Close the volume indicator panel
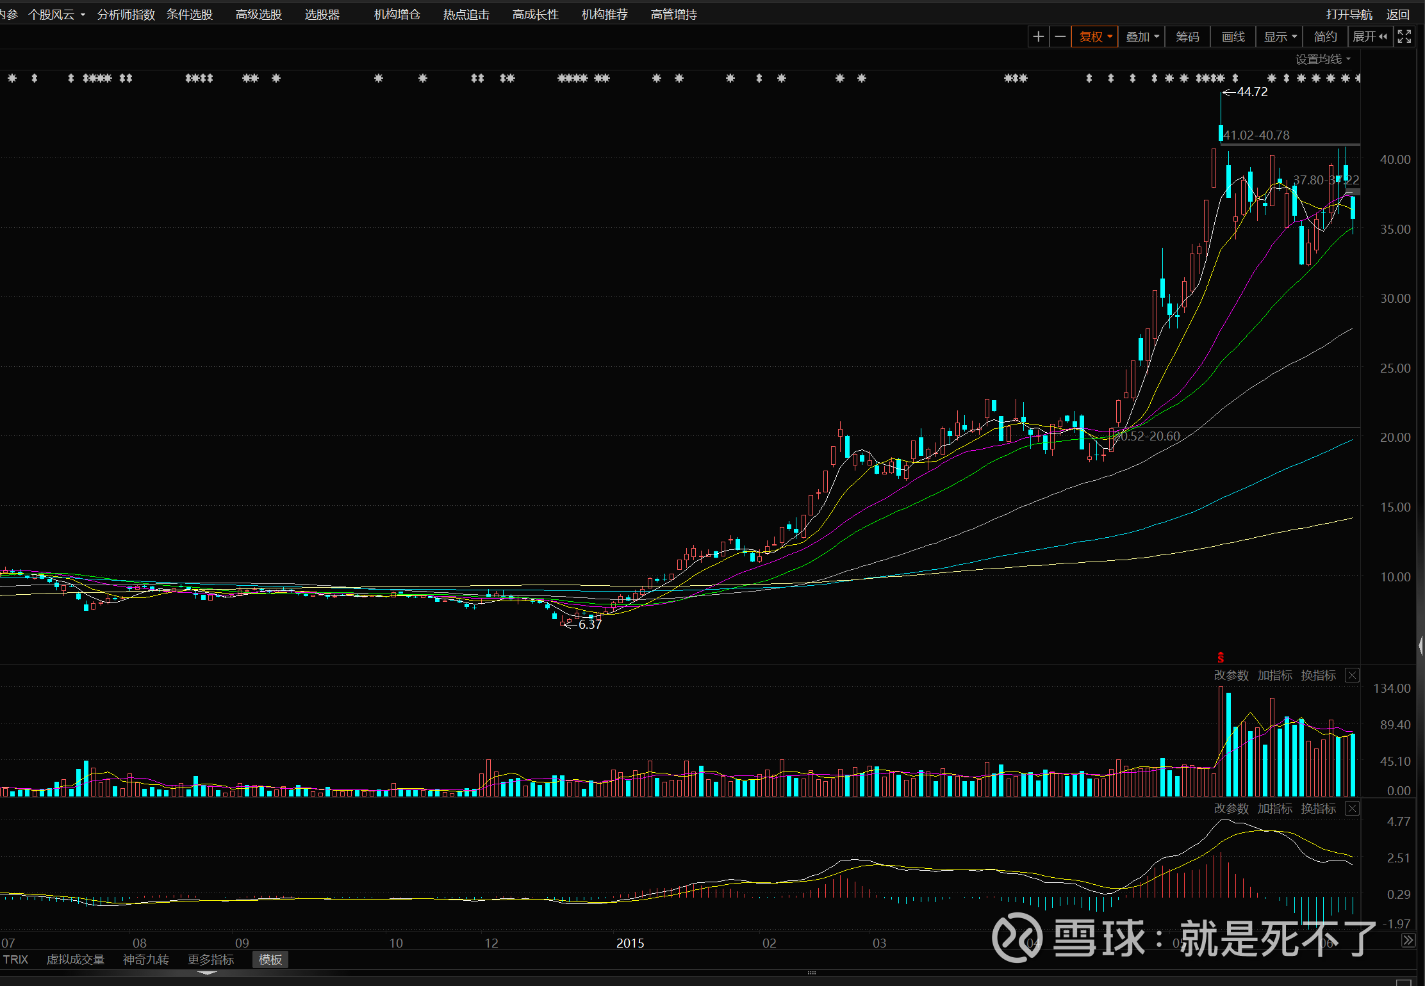The height and width of the screenshot is (986, 1425). [1352, 675]
